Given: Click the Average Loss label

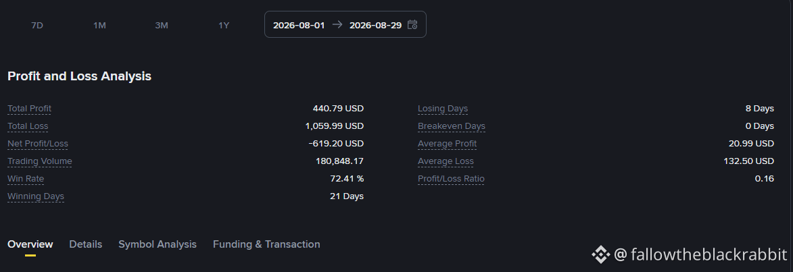Looking at the screenshot, I should pos(446,161).
